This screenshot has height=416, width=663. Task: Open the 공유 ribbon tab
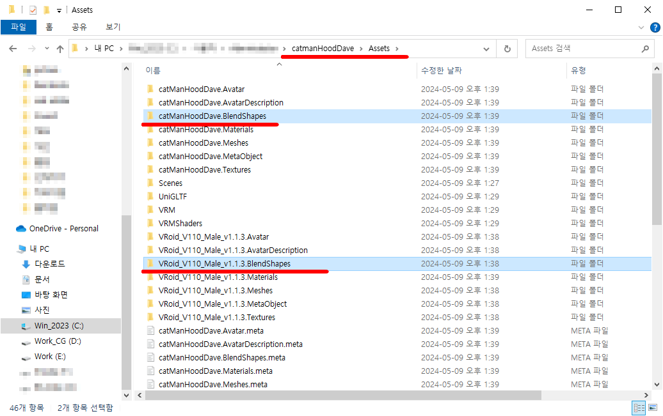[79, 27]
